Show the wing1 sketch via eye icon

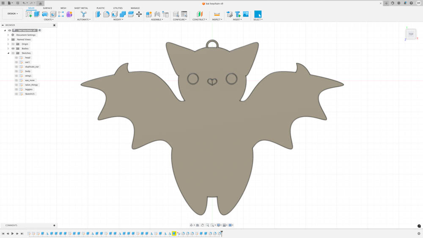point(16,76)
